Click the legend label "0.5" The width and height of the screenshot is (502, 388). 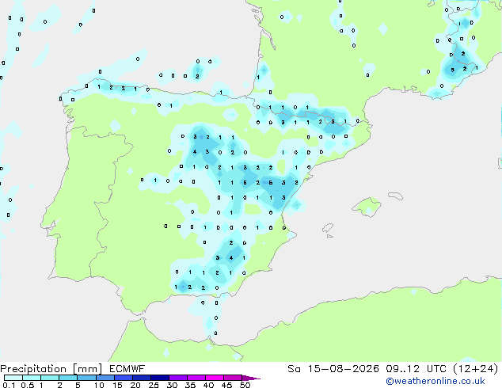coord(27,385)
